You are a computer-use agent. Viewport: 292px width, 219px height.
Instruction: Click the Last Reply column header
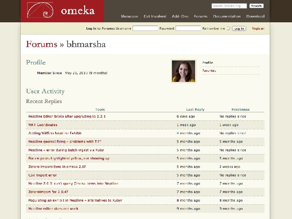(195, 109)
